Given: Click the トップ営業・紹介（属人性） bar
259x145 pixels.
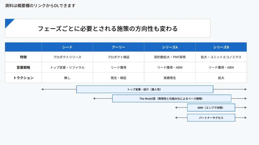Looking at the screenshot, I should coord(145,89).
